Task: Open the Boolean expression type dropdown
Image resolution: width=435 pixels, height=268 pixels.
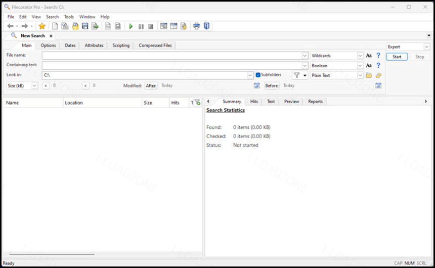Action: click(360, 66)
